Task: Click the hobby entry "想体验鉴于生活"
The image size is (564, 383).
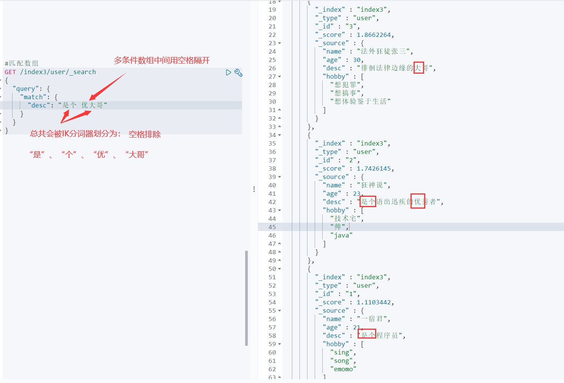Action: tap(360, 101)
